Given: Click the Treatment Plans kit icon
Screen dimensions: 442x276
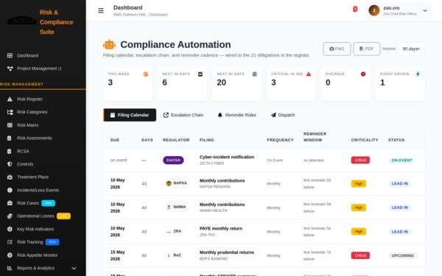Looking at the screenshot, I should pyautogui.click(x=10, y=177).
